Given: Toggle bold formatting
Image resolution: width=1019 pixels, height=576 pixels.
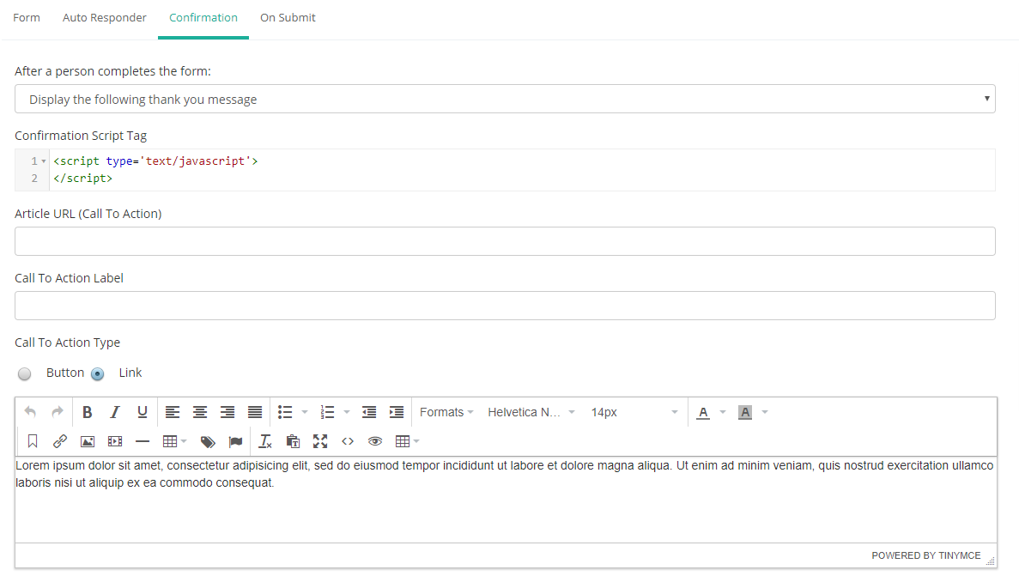Looking at the screenshot, I should click(x=87, y=412).
